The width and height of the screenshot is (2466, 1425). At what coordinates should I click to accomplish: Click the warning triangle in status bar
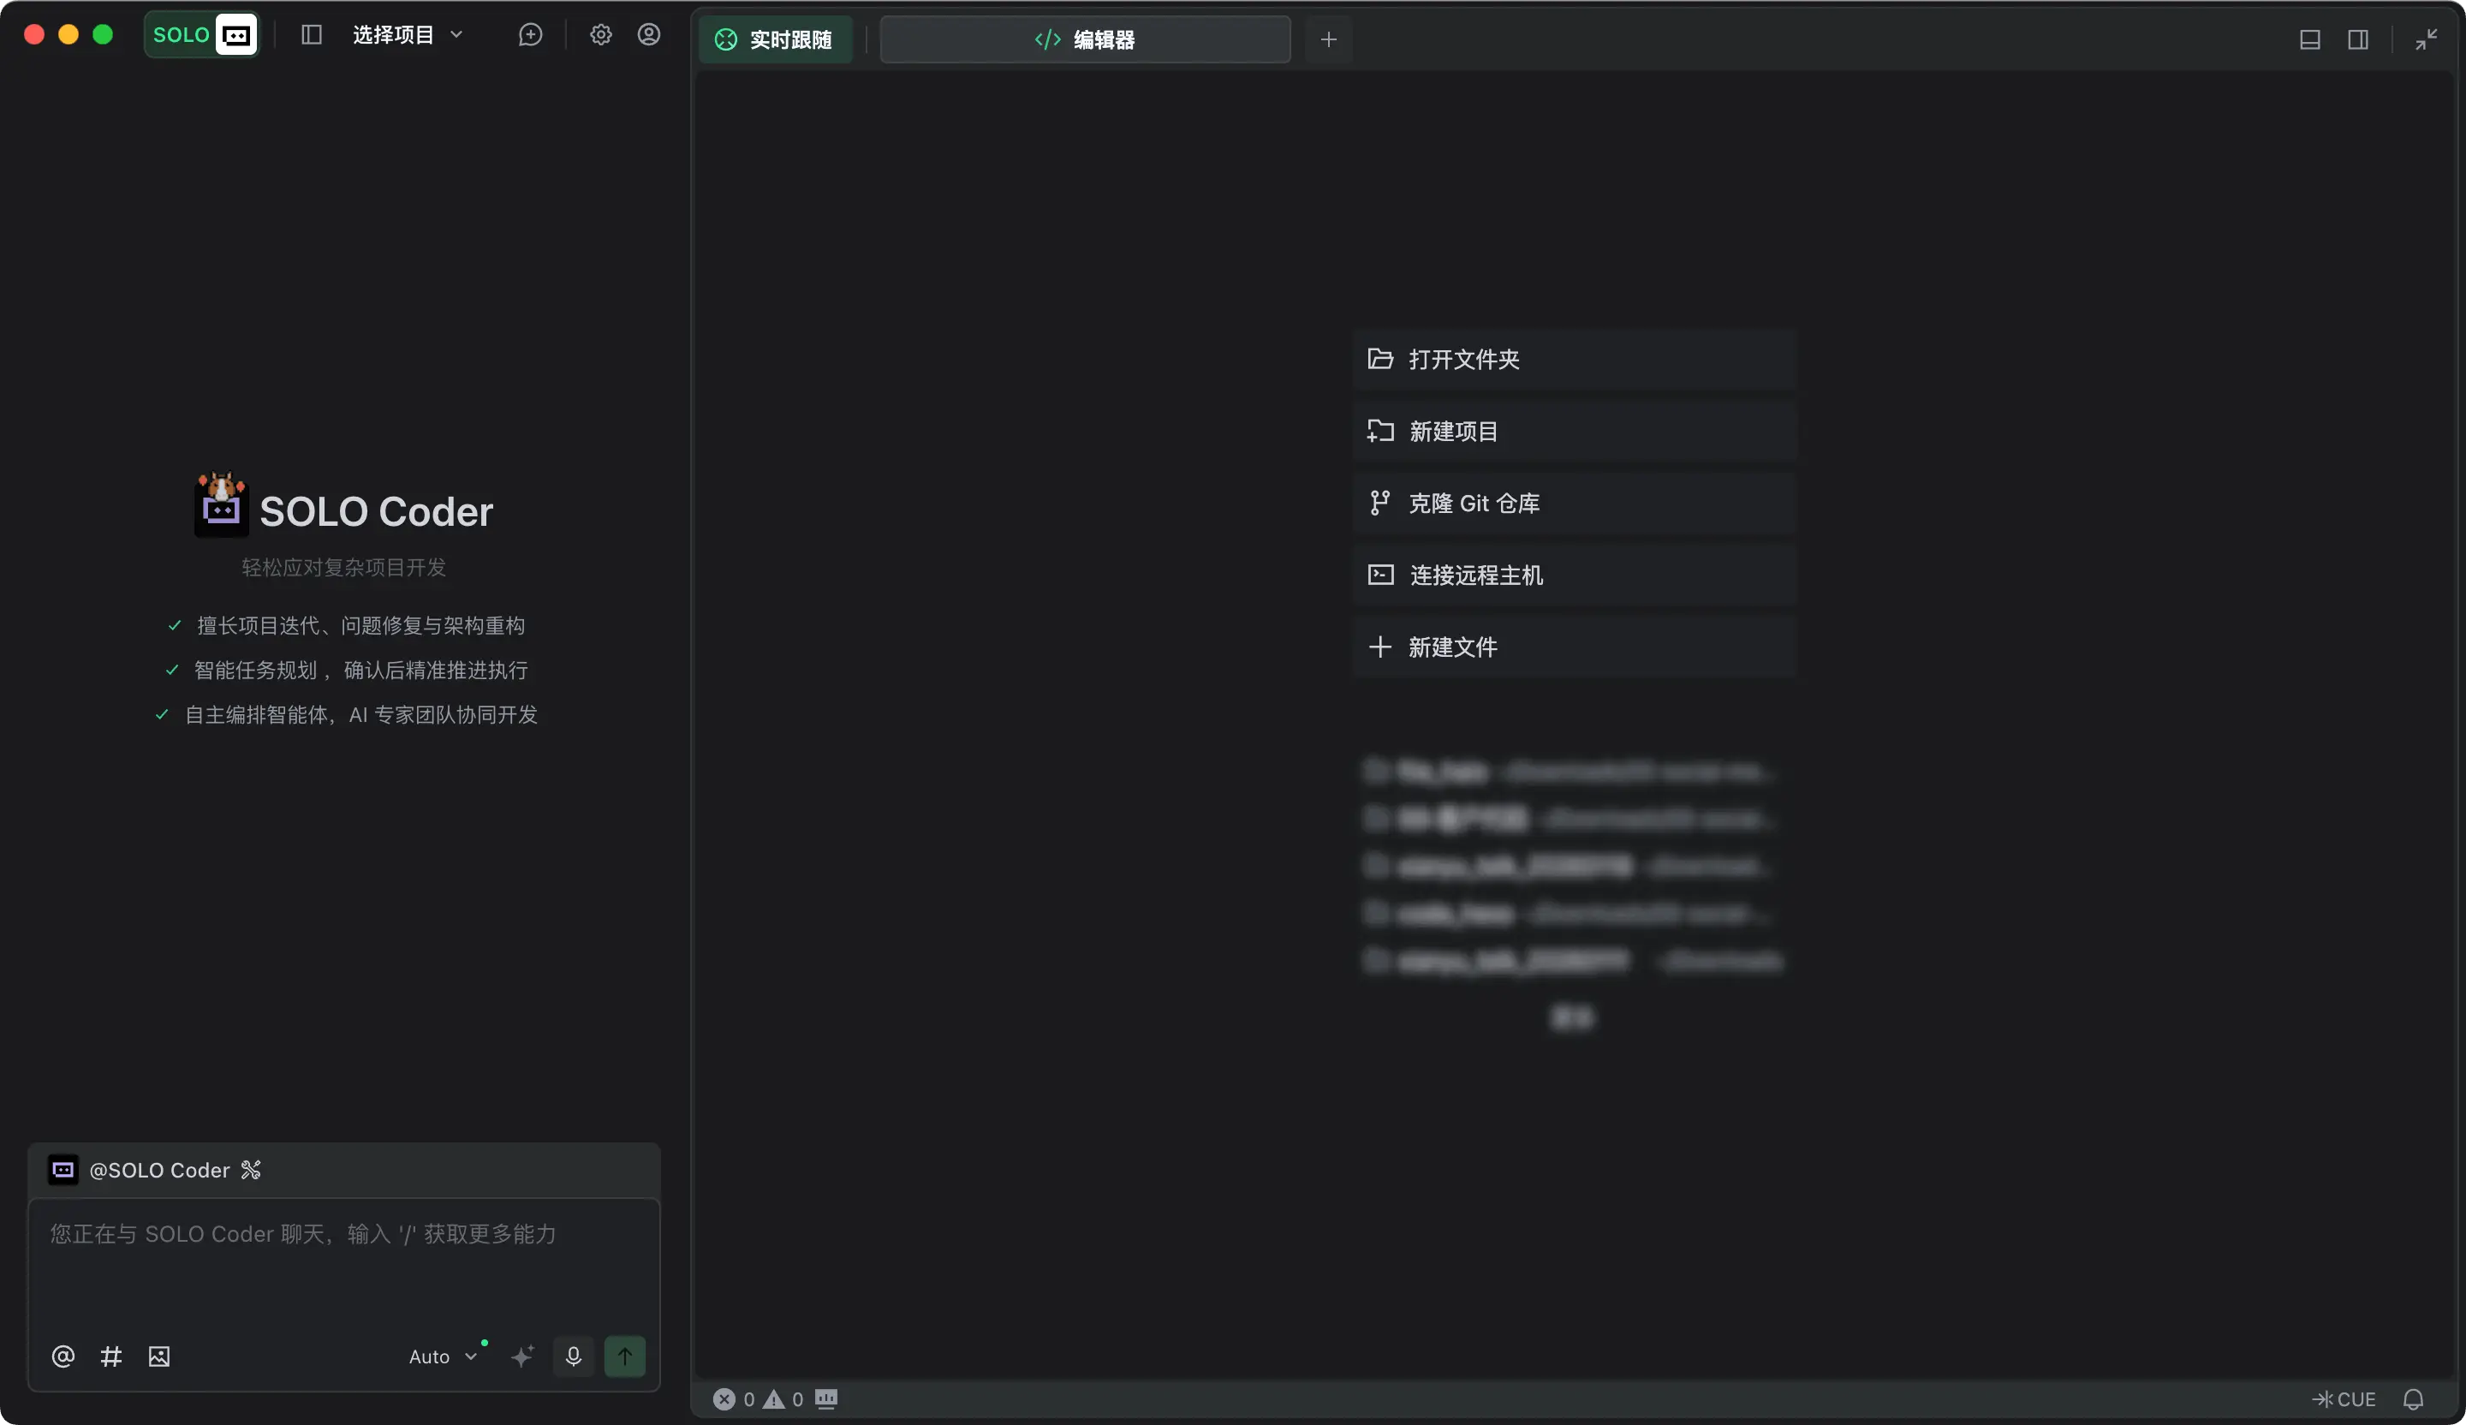(774, 1399)
